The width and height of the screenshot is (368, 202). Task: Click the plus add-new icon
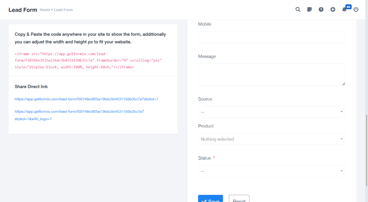click(x=333, y=9)
